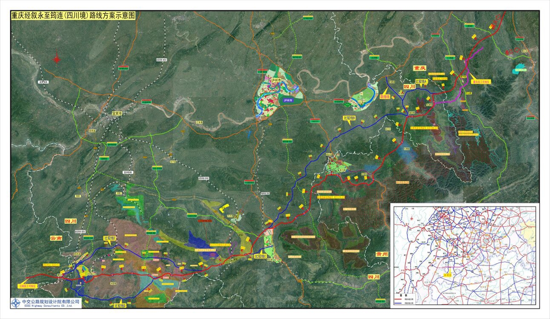Click the 比较线E route callout label

[x=110, y=238]
